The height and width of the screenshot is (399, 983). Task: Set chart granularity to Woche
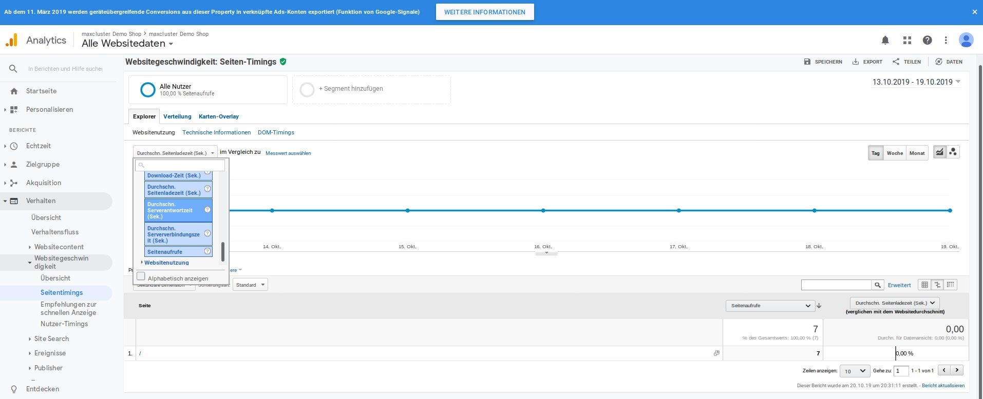(x=895, y=153)
